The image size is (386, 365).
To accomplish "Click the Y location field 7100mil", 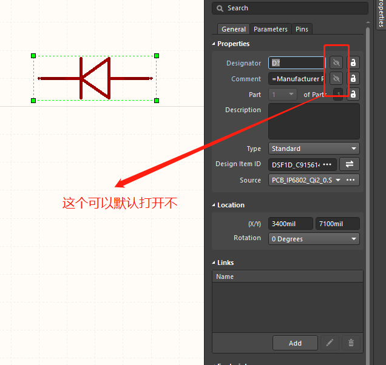I will (x=337, y=224).
